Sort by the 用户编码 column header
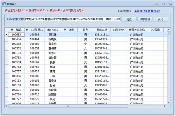Viewport: 175px width, 116px height. (16, 30)
